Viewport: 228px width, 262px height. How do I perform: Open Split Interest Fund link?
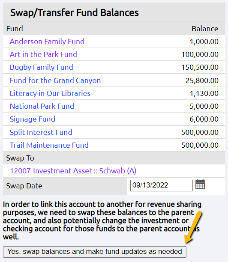(x=41, y=132)
